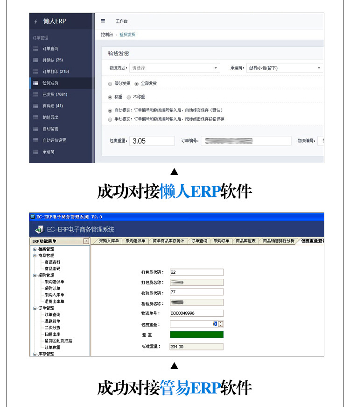Switch to the 采购建议单 tab

(x=135, y=241)
